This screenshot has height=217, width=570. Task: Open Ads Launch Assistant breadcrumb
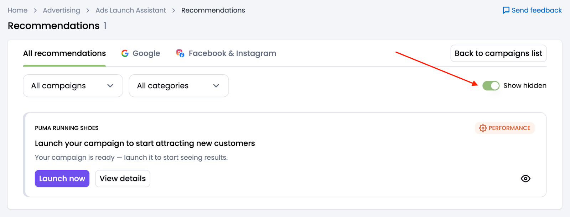point(130,10)
